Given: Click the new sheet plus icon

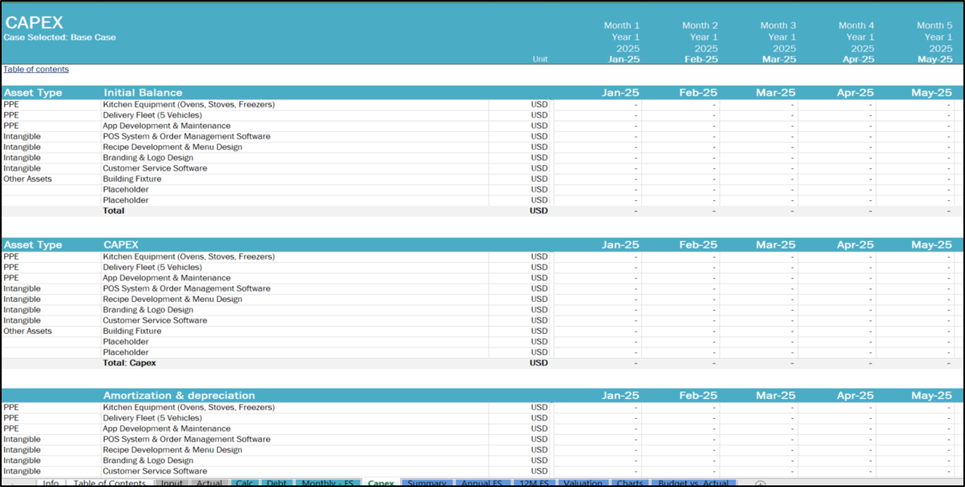Looking at the screenshot, I should tap(760, 483).
